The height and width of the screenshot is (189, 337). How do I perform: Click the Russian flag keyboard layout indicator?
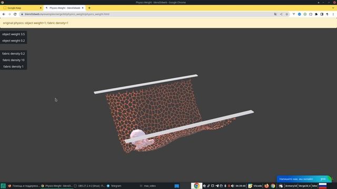tap(323, 186)
